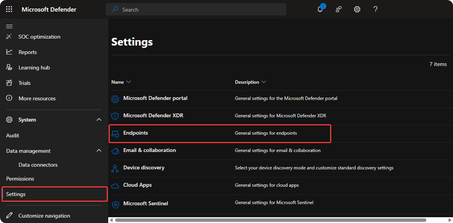Open the settings gear in top bar
The height and width of the screenshot is (223, 453).
coord(357,9)
